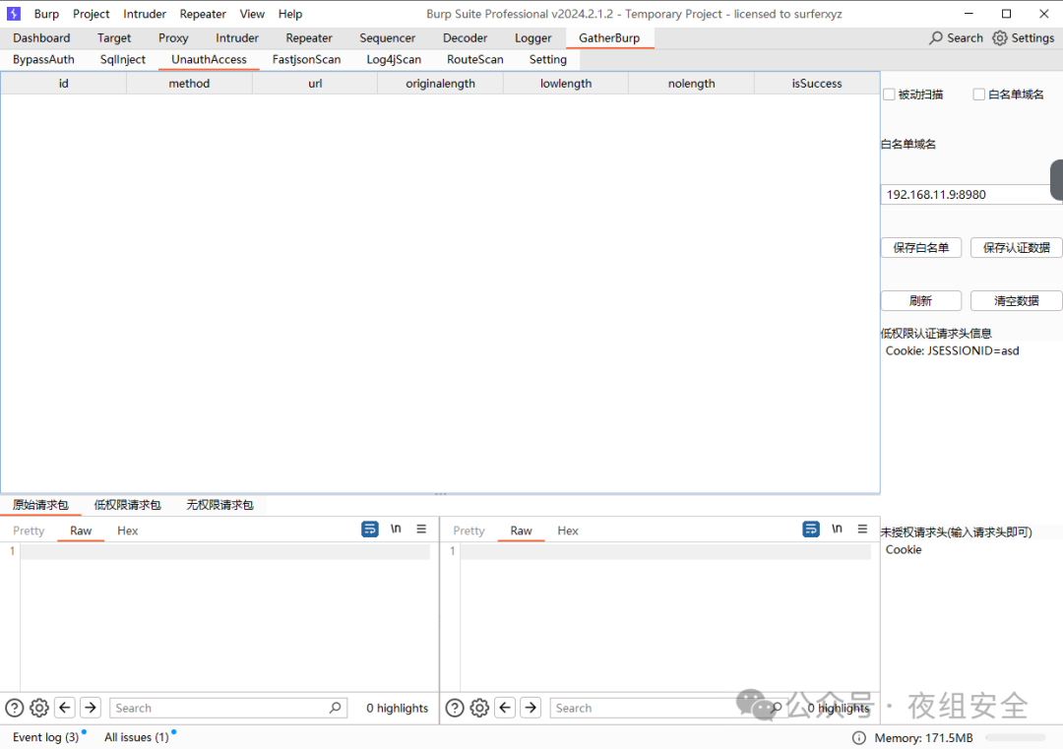Click the Search magnifier in top bar

(936, 37)
